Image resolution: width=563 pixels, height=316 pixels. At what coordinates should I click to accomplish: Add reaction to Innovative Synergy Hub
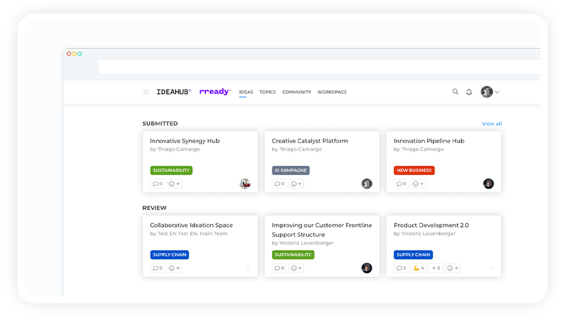[174, 184]
